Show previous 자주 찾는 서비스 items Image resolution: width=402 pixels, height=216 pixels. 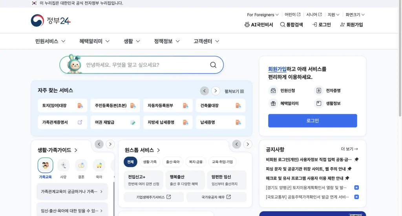(204, 91)
